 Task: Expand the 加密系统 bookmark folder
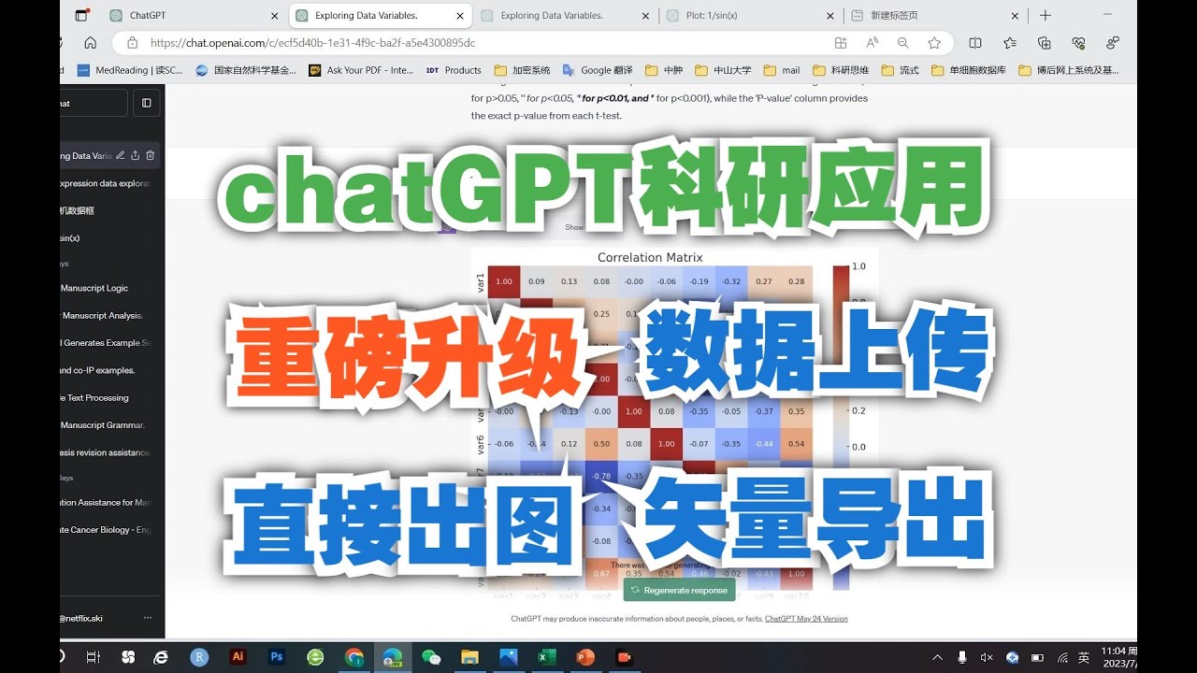[x=522, y=70]
